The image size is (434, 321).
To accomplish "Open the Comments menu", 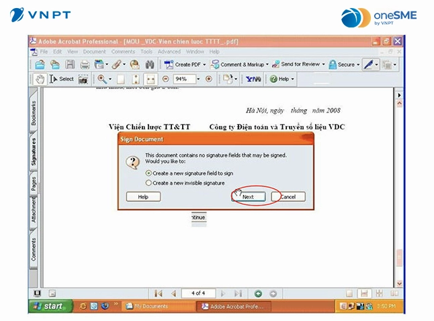I will click(x=123, y=52).
